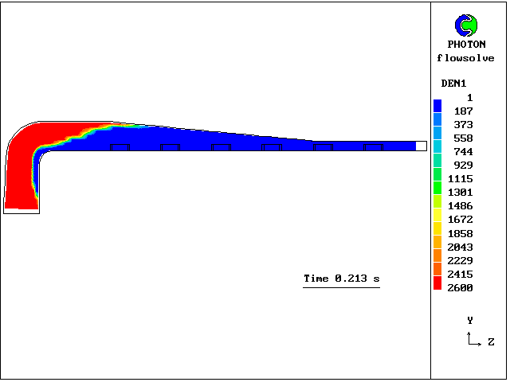Click the flowsolve label

tap(465, 58)
